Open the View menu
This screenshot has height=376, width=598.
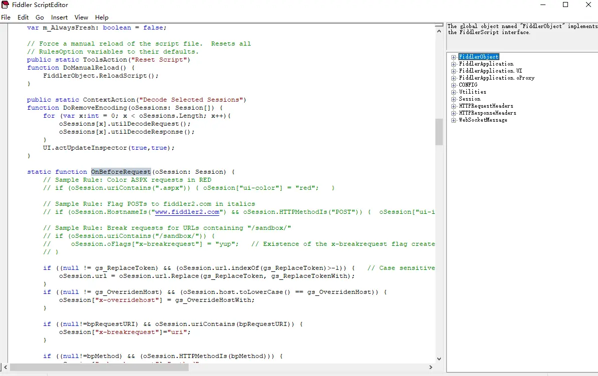pyautogui.click(x=81, y=17)
